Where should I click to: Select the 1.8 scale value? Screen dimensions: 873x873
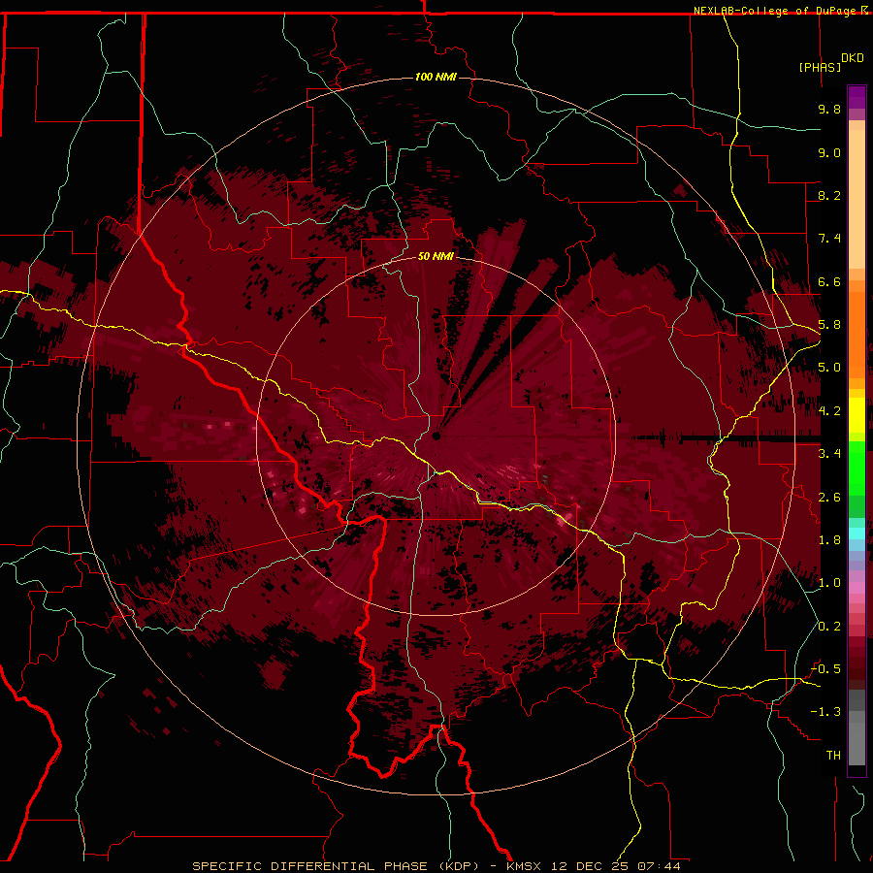[x=829, y=540]
